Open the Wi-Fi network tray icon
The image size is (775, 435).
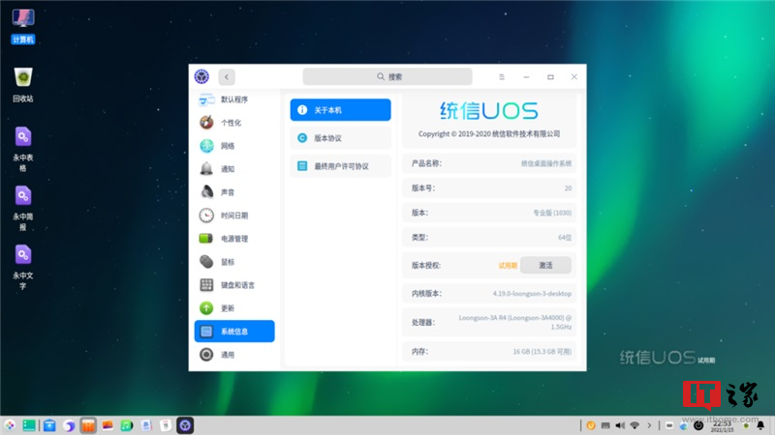635,425
